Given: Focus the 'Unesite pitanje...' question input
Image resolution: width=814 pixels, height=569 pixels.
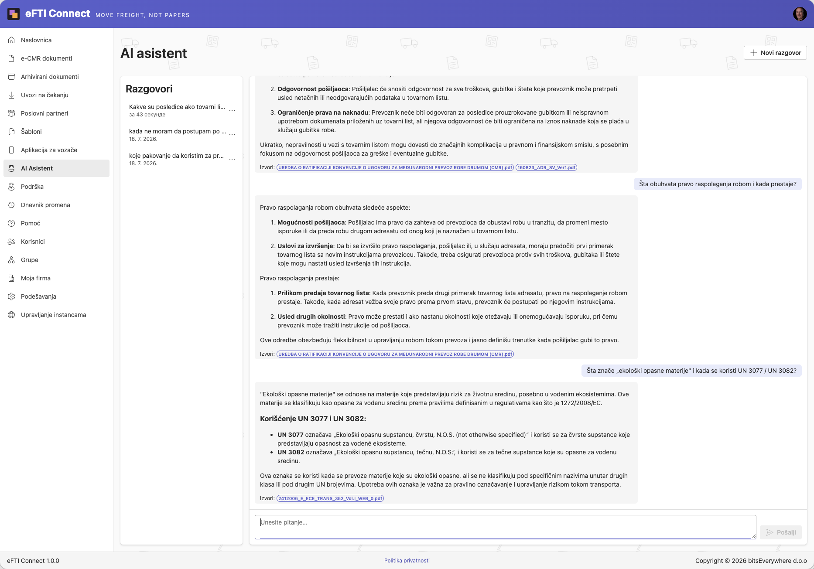Looking at the screenshot, I should 505,527.
